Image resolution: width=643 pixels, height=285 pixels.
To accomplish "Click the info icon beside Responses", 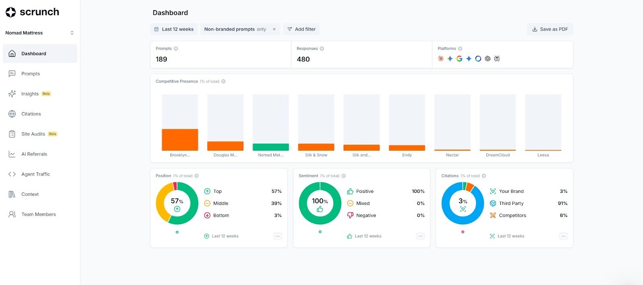I will 322,49.
